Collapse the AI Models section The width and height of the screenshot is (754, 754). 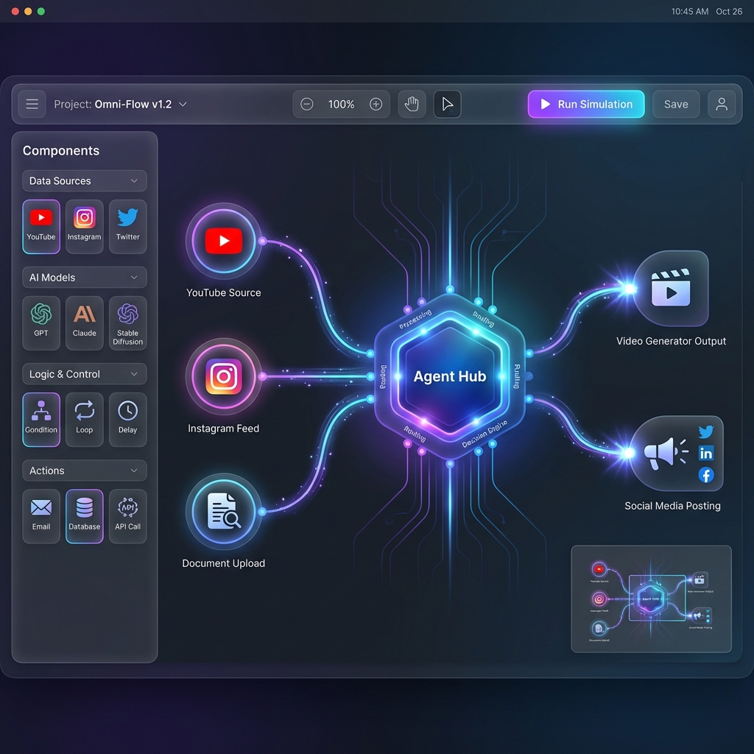(84, 278)
